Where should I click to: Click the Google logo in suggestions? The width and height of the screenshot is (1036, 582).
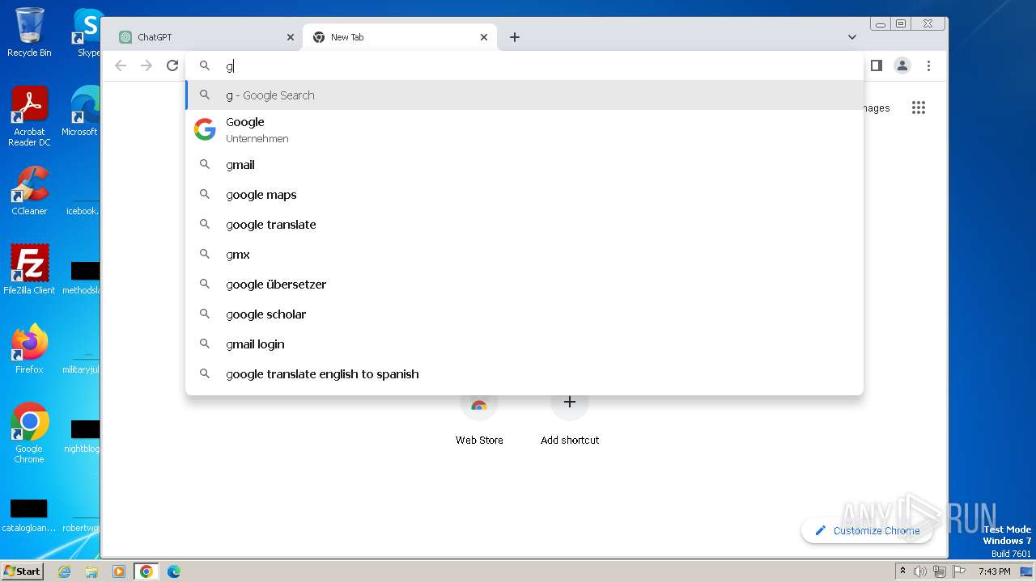pyautogui.click(x=205, y=129)
